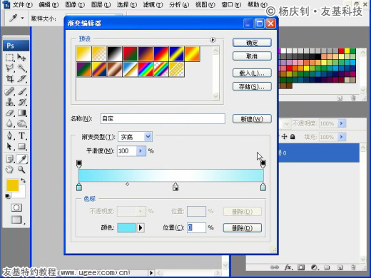Toggle Quick Mask mode
Screen dimensions: 371x278
pyautogui.click(x=16, y=207)
